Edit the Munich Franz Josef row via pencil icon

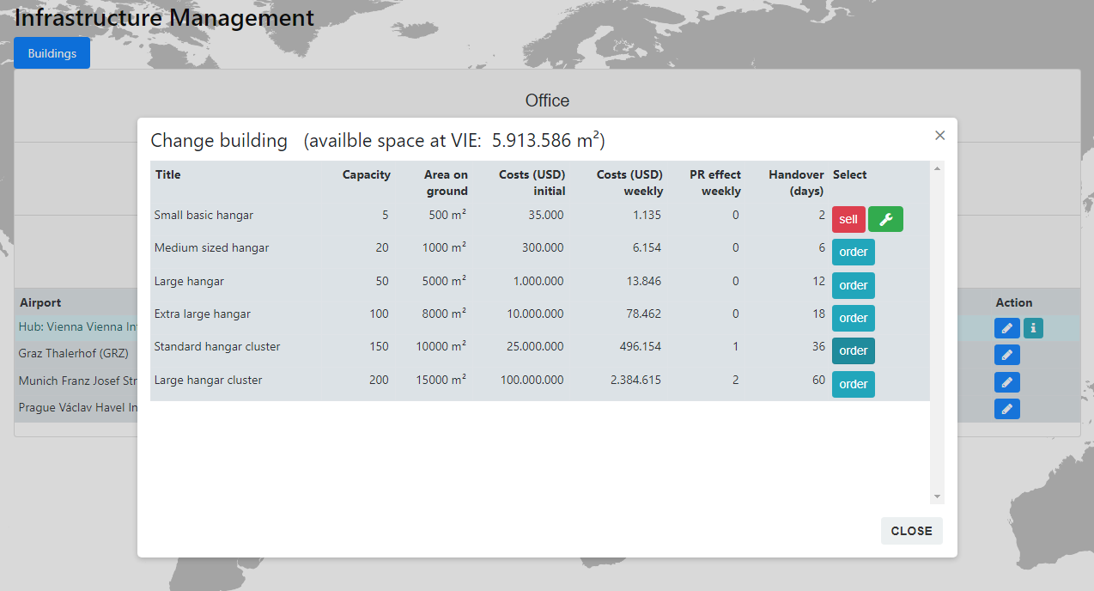pos(1007,382)
